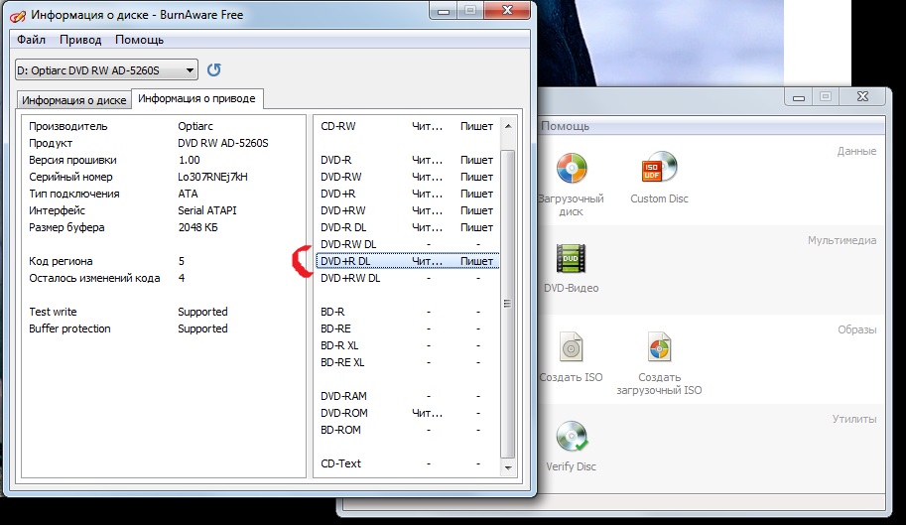Close the Информация о диске window
This screenshot has height=526, width=906.
[x=507, y=11]
